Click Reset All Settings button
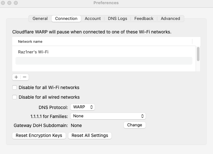 (90, 136)
